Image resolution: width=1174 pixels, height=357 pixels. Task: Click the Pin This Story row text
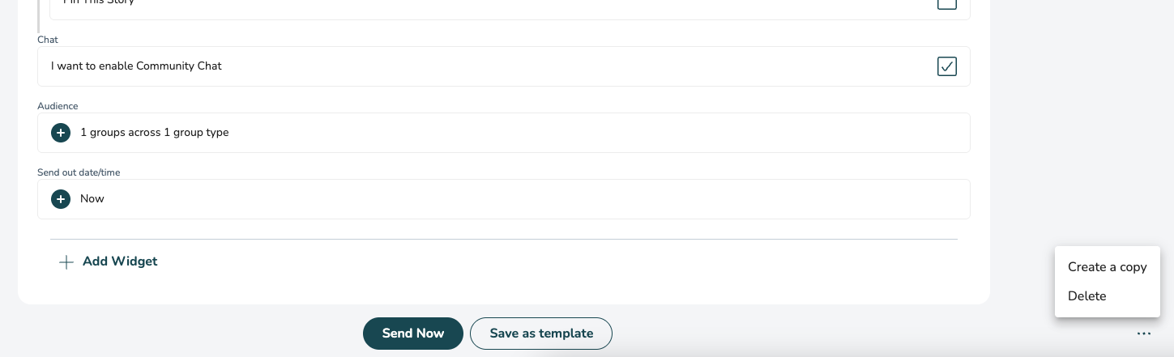[x=99, y=2]
